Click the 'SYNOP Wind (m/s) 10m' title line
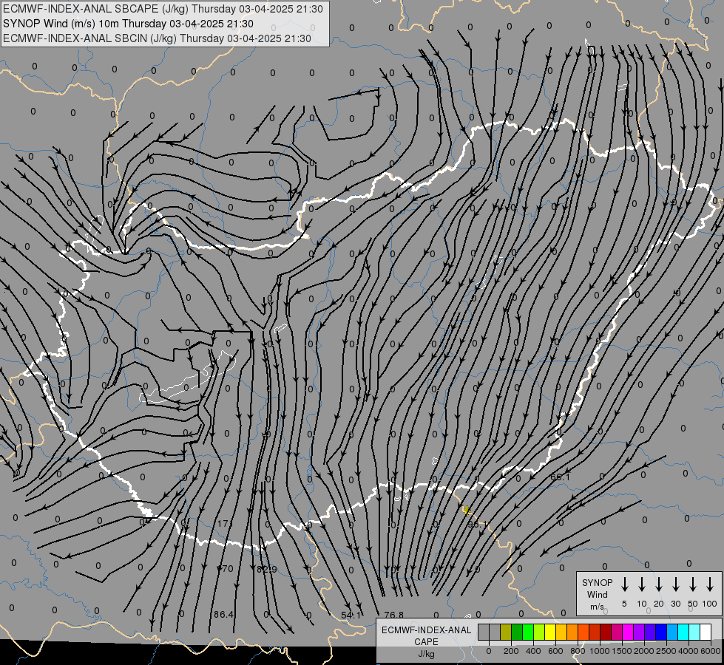This screenshot has height=665, width=724. click(128, 24)
